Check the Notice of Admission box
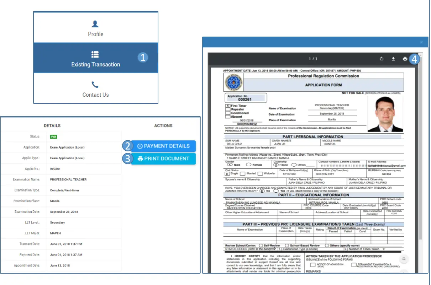The image size is (431, 285). click(x=312, y=265)
